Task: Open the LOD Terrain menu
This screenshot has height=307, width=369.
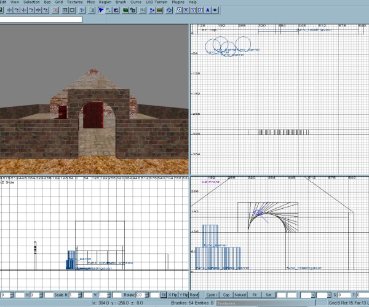Action: [156, 2]
